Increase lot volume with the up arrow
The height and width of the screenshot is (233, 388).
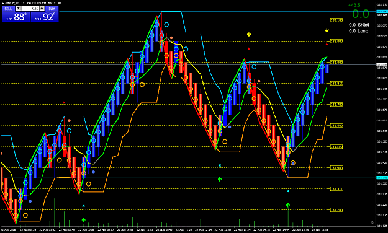tap(42, 8)
